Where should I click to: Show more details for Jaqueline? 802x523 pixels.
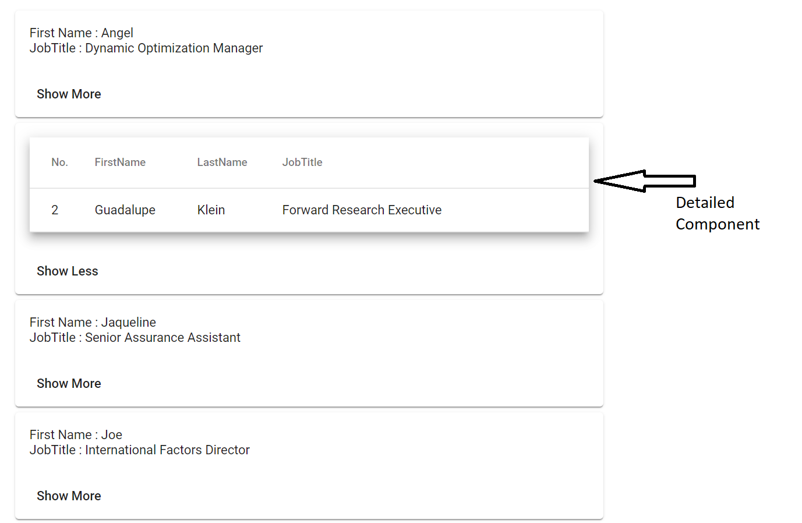[69, 383]
